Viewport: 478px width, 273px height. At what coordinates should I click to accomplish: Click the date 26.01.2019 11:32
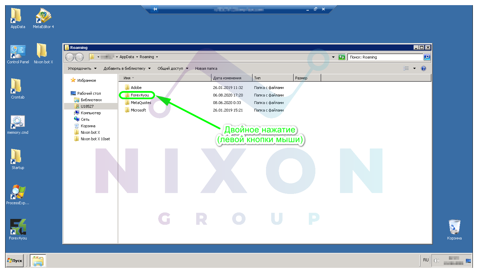click(x=228, y=88)
